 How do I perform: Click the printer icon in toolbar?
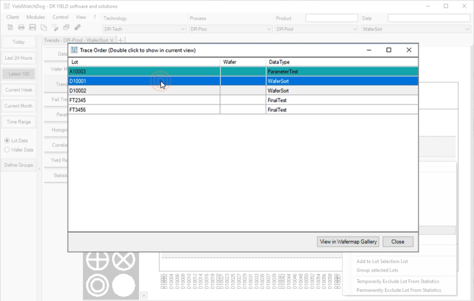point(21,27)
